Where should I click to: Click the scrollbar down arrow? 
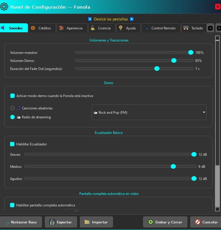point(217,209)
